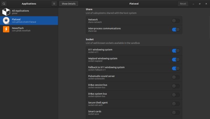Click the Reset button
210x119 pixels.
[x=183, y=4]
